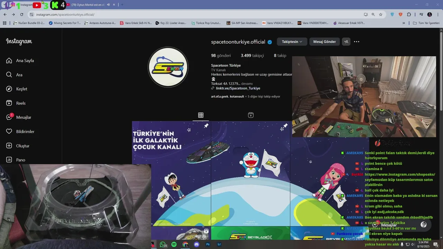Click the add similar accounts icon button

346,41
